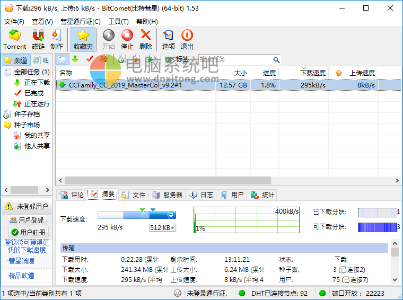The height and width of the screenshot is (300, 403).
Task: Open the 日志 tab
Action: pyautogui.click(x=202, y=195)
